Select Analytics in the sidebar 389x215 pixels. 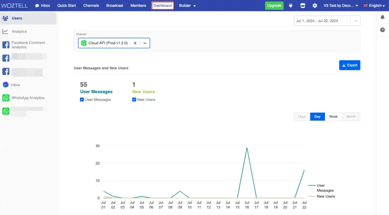point(19,32)
